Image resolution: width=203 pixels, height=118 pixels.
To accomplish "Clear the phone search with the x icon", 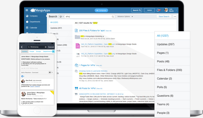I will coord(46,47).
